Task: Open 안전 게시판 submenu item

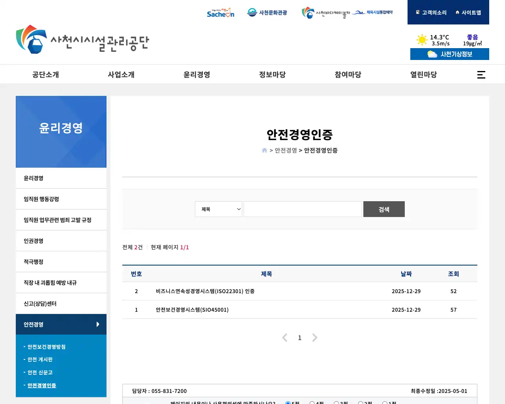Action: 40,359
